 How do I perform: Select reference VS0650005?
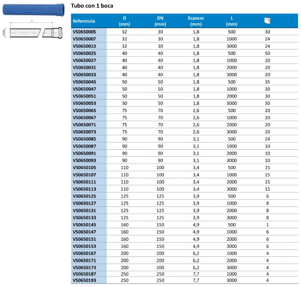coord(84,32)
